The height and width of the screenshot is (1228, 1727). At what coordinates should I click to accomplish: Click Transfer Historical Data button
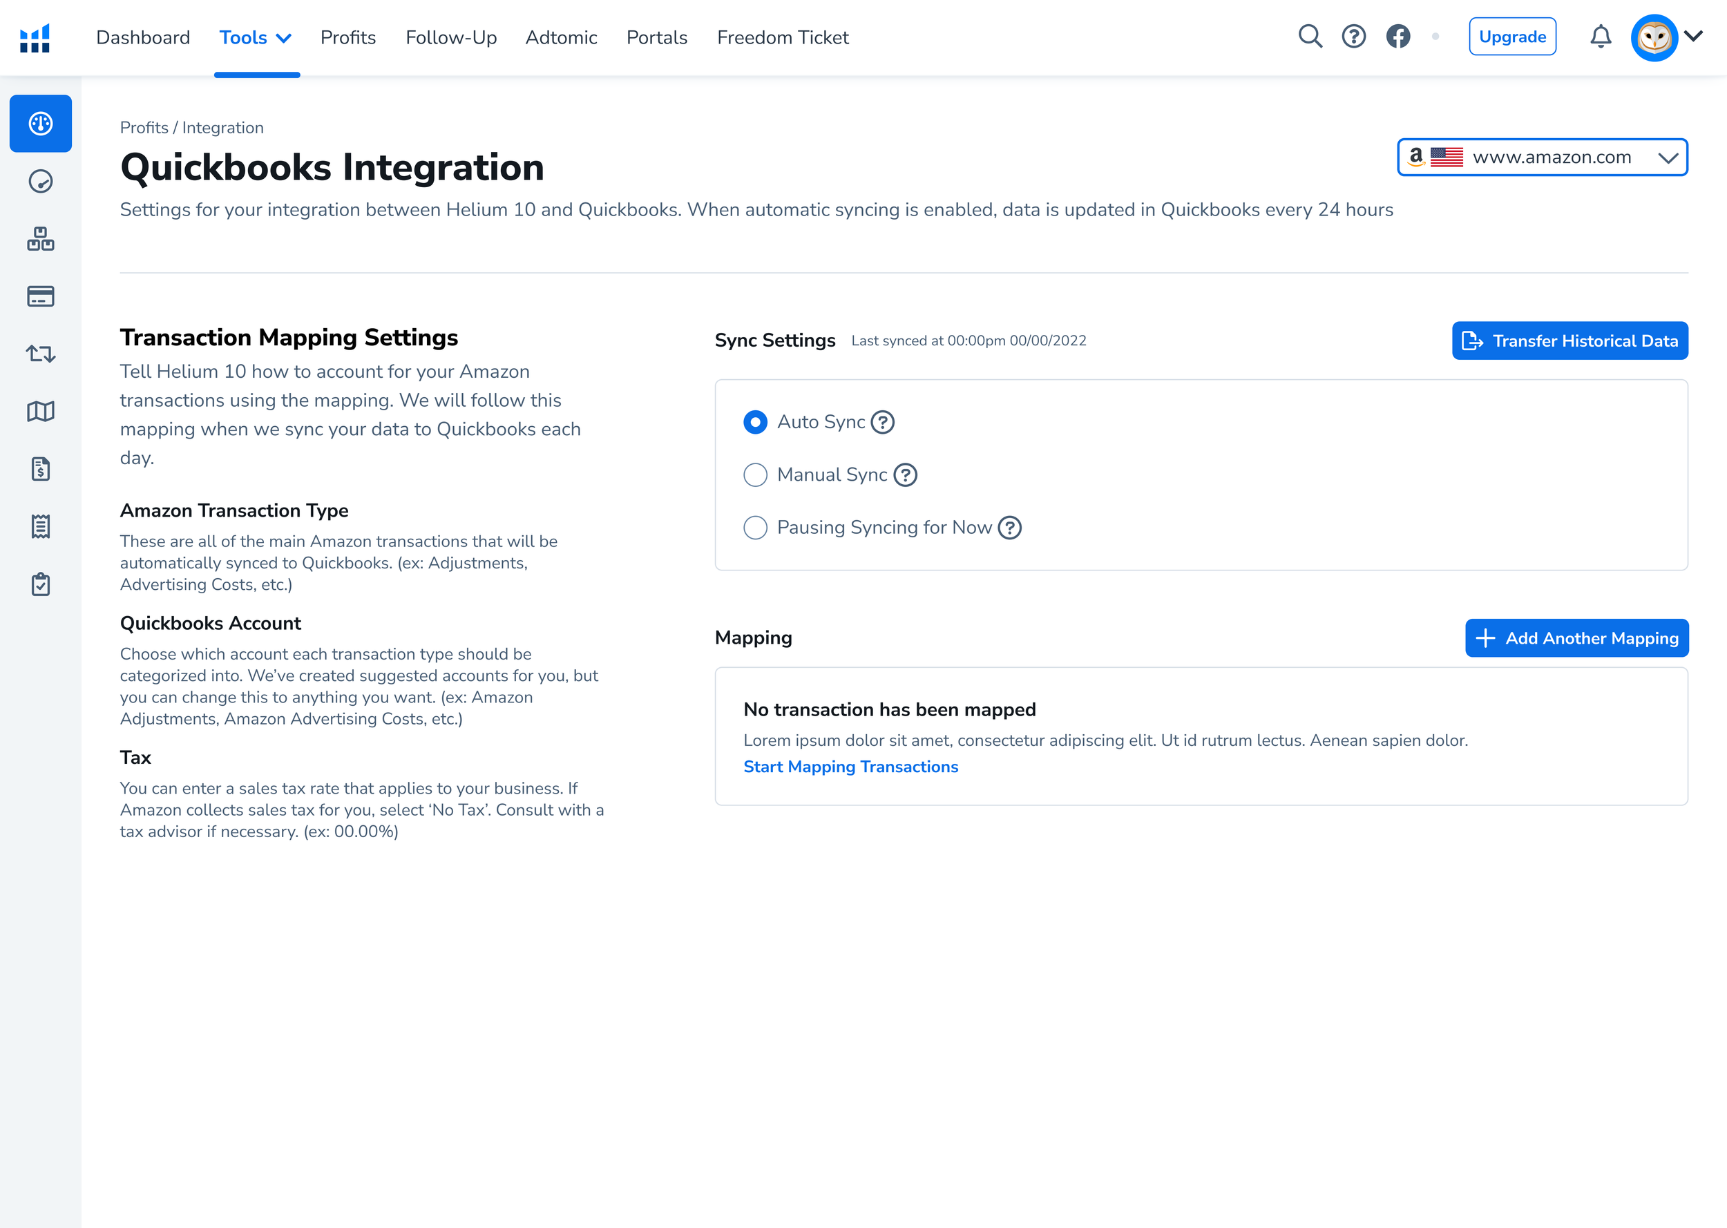(1569, 341)
